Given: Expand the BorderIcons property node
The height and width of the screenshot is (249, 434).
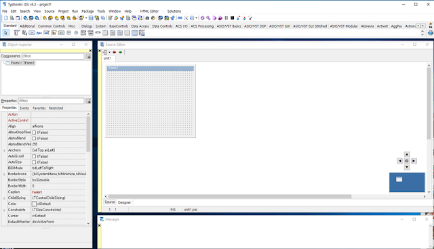Looking at the screenshot, I should coord(4,175).
